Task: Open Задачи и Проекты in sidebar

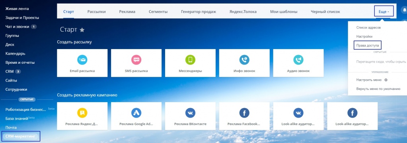Action: point(22,17)
